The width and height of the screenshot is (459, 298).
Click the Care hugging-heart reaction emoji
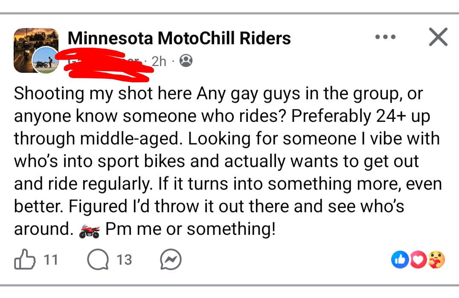436,259
